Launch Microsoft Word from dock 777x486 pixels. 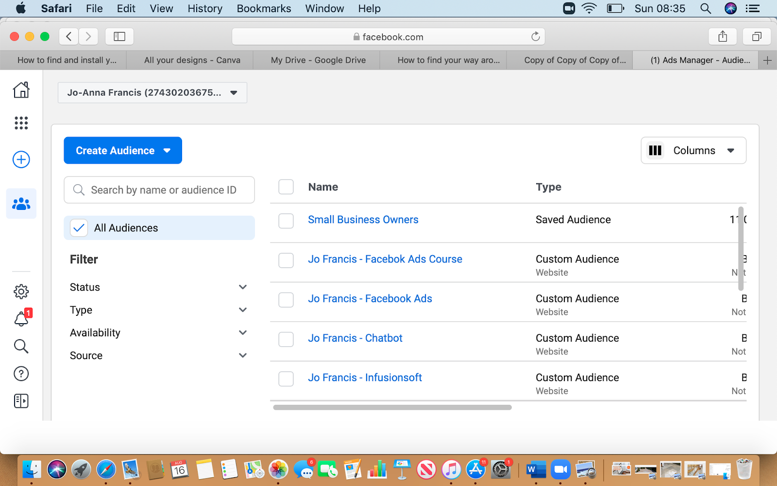coord(535,469)
